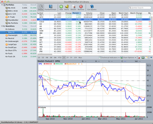Click the HPQ legend label in chart
This screenshot has height=124, width=153.
pyautogui.click(x=40, y=64)
